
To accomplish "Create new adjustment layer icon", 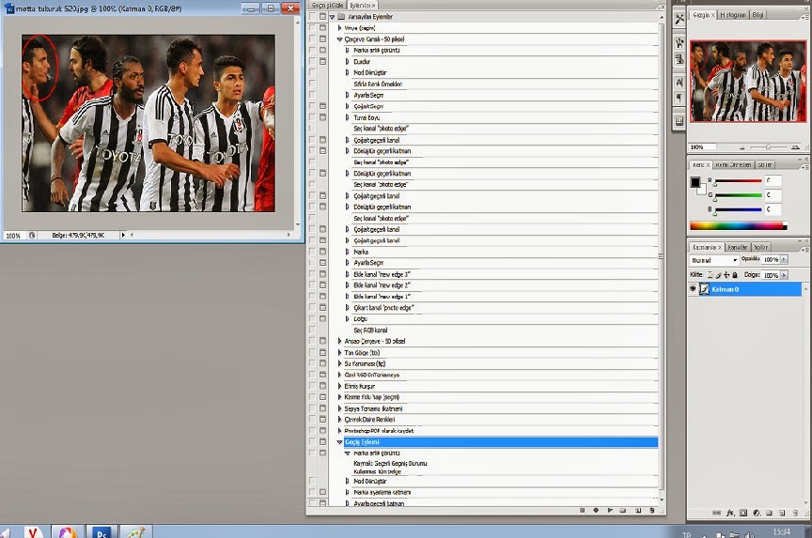I will click(756, 513).
